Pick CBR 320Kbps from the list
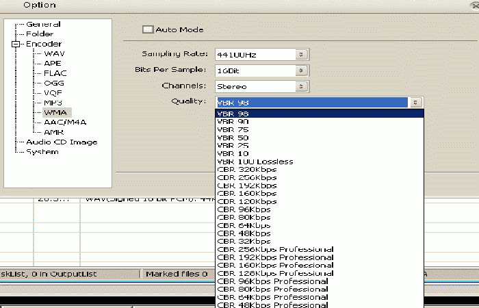This screenshot has width=479, height=308. [246, 170]
